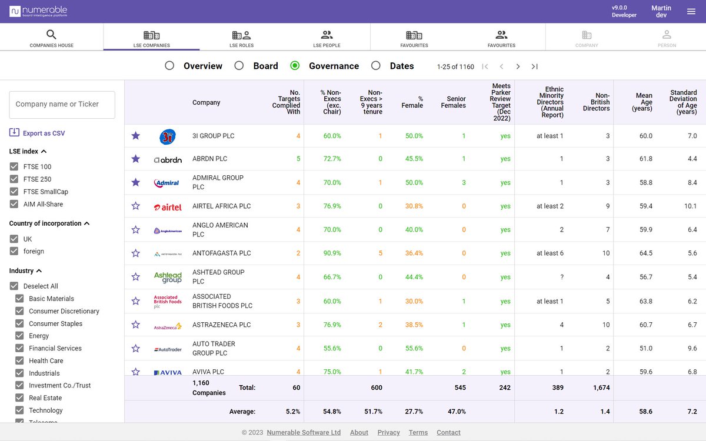
Task: Open the company Favourites tab
Action: (414, 37)
